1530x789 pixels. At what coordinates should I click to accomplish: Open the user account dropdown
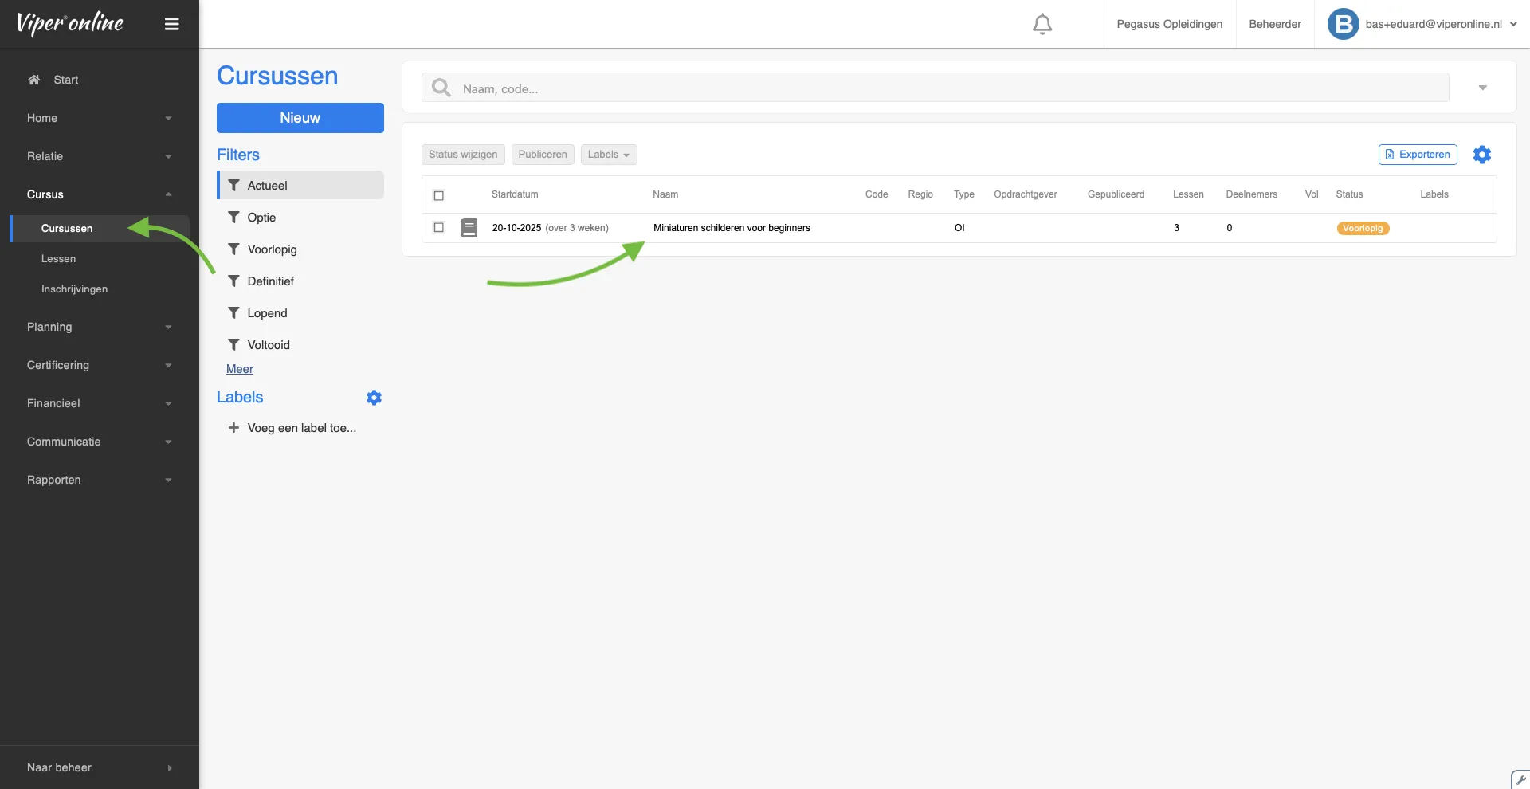tap(1423, 24)
